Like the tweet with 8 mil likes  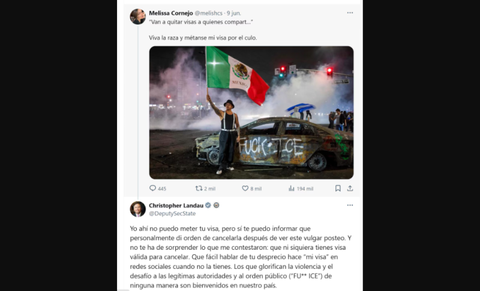pyautogui.click(x=245, y=188)
